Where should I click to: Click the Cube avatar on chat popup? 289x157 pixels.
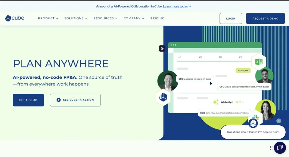253,123
